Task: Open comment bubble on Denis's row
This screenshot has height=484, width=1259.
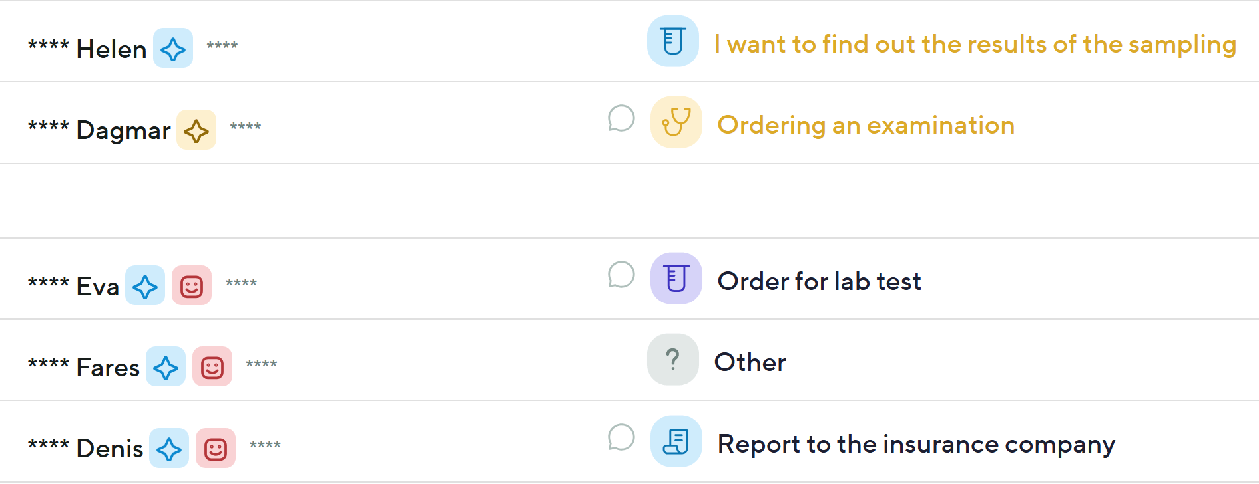Action: 621,437
